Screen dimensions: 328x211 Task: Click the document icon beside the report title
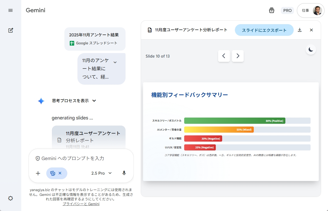[x=149, y=30]
